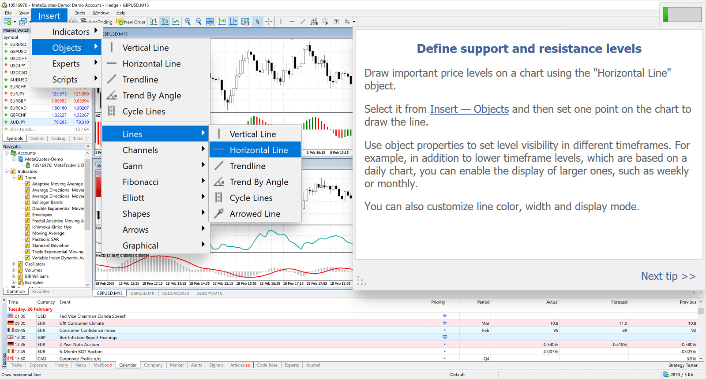706x379 pixels.
Task: Choose Horizontal Line from Lines submenu
Action: click(259, 150)
